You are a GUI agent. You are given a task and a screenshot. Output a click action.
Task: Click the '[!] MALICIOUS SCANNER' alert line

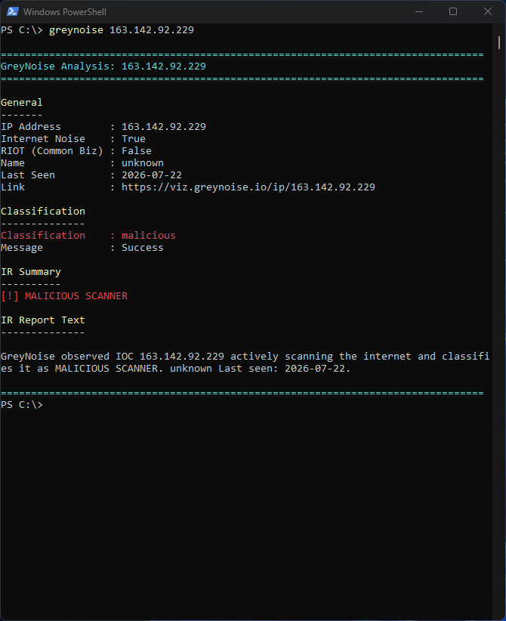pyautogui.click(x=64, y=296)
